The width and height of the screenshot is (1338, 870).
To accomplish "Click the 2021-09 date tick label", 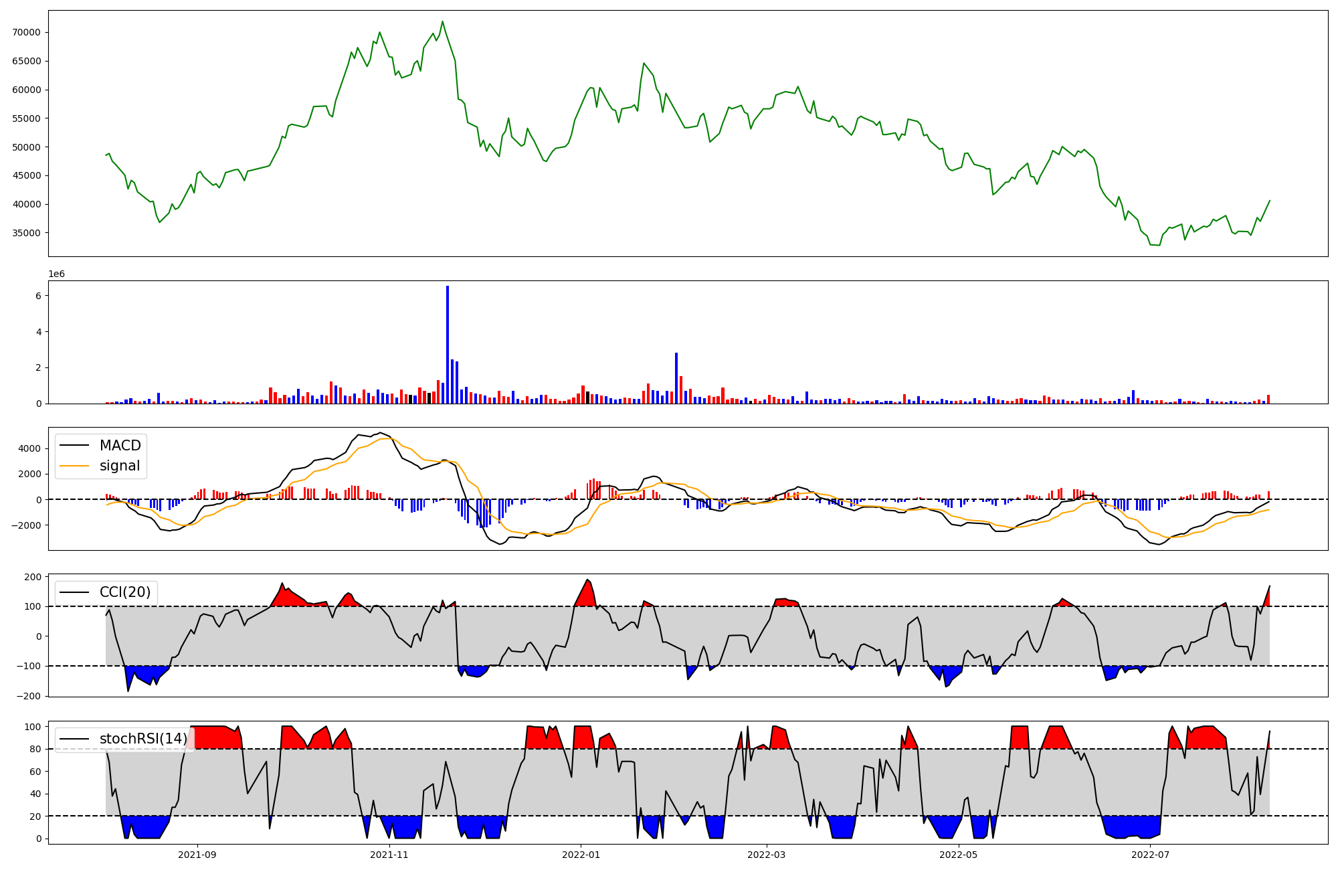I will tap(197, 855).
